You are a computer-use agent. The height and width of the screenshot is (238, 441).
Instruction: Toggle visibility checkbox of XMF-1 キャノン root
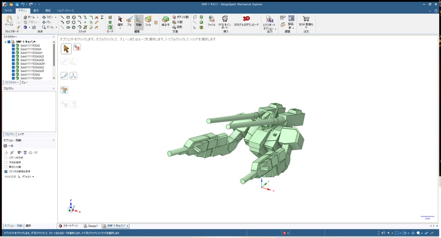click(x=9, y=42)
